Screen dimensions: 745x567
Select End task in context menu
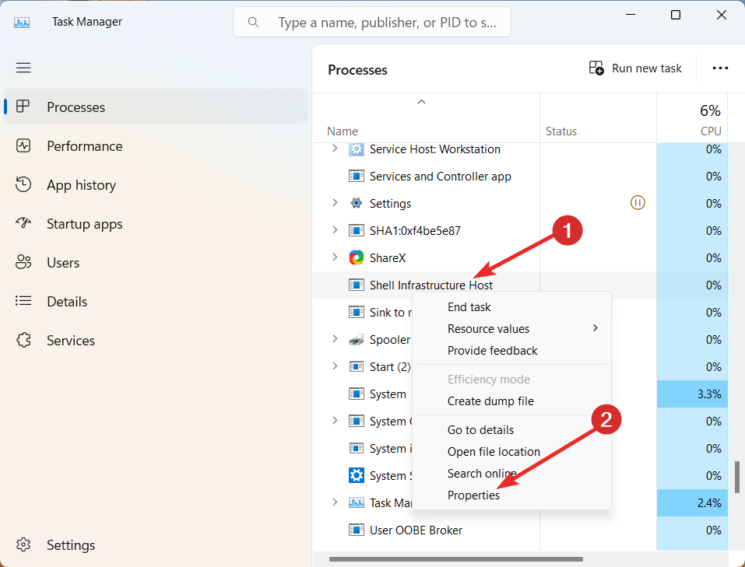[x=469, y=307]
